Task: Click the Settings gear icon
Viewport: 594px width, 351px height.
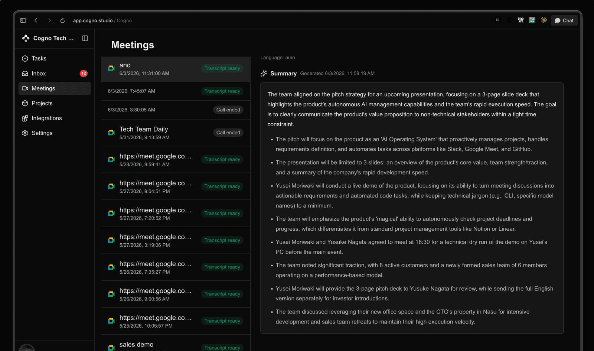Action: click(25, 133)
